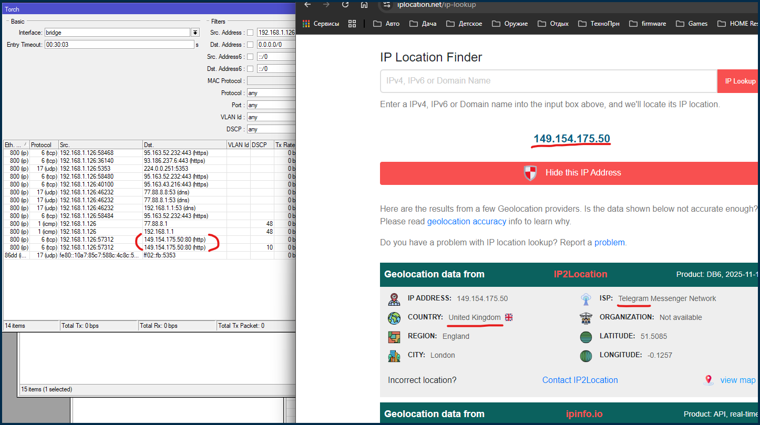Open the Авто bookmark folder
The width and height of the screenshot is (760, 425).
tap(386, 24)
